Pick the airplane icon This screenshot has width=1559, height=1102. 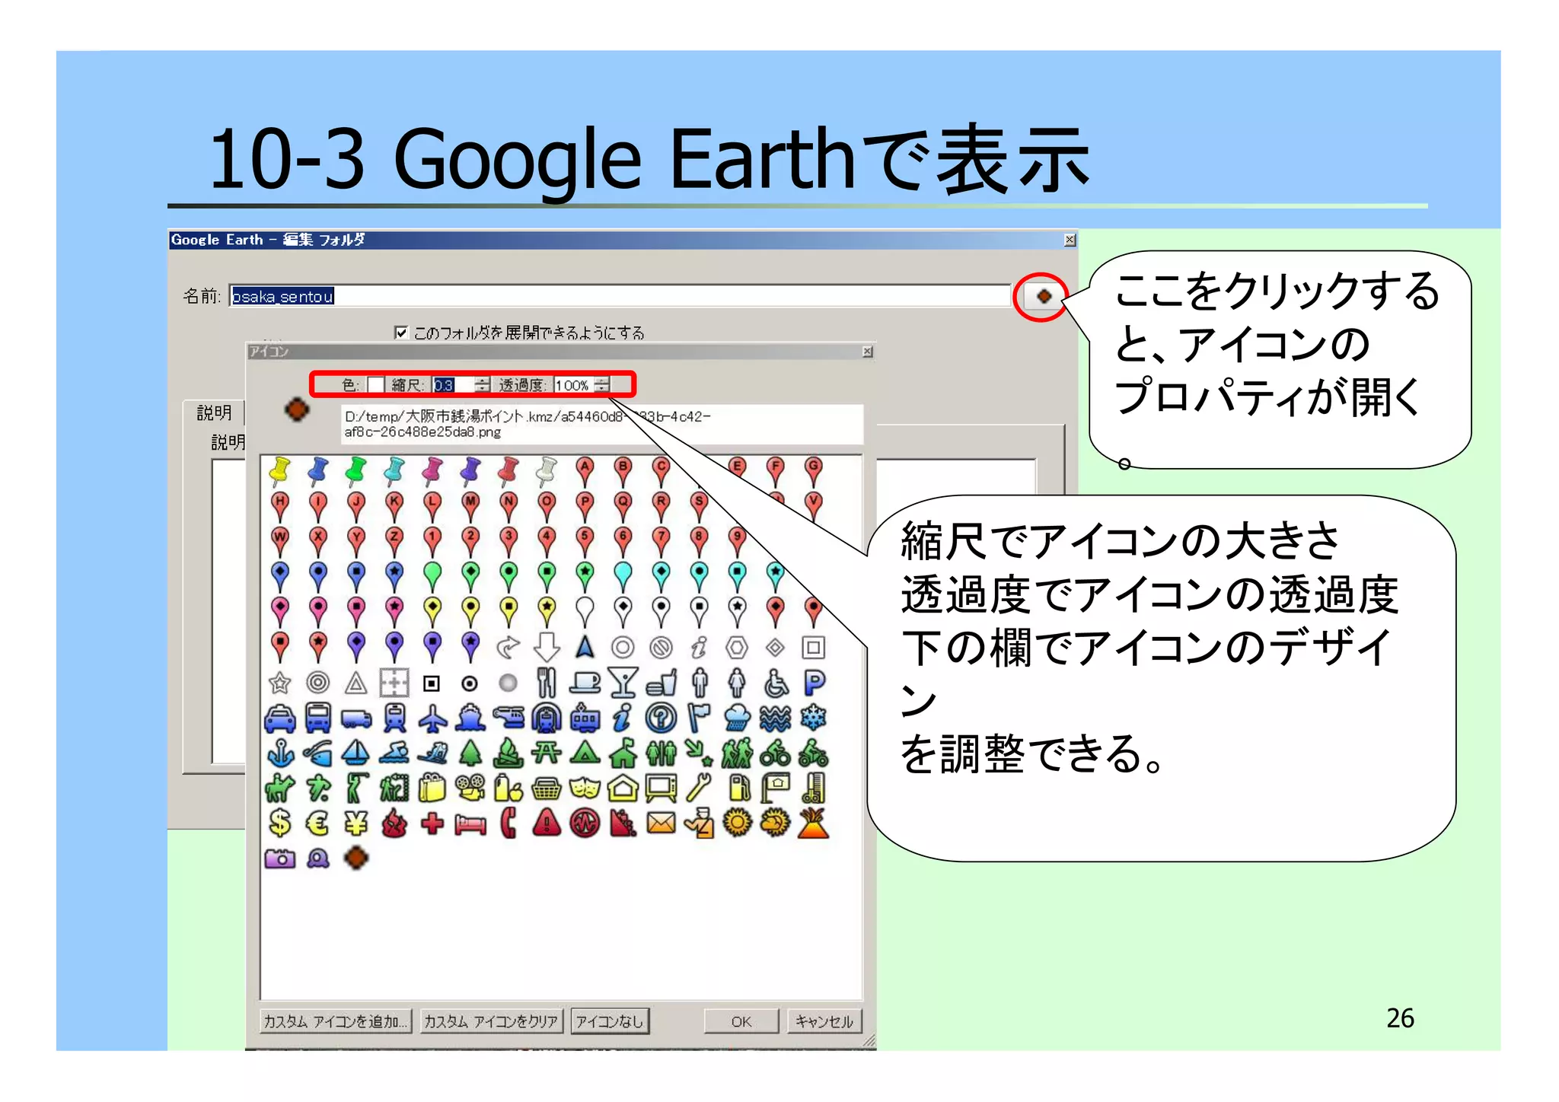[x=432, y=718]
